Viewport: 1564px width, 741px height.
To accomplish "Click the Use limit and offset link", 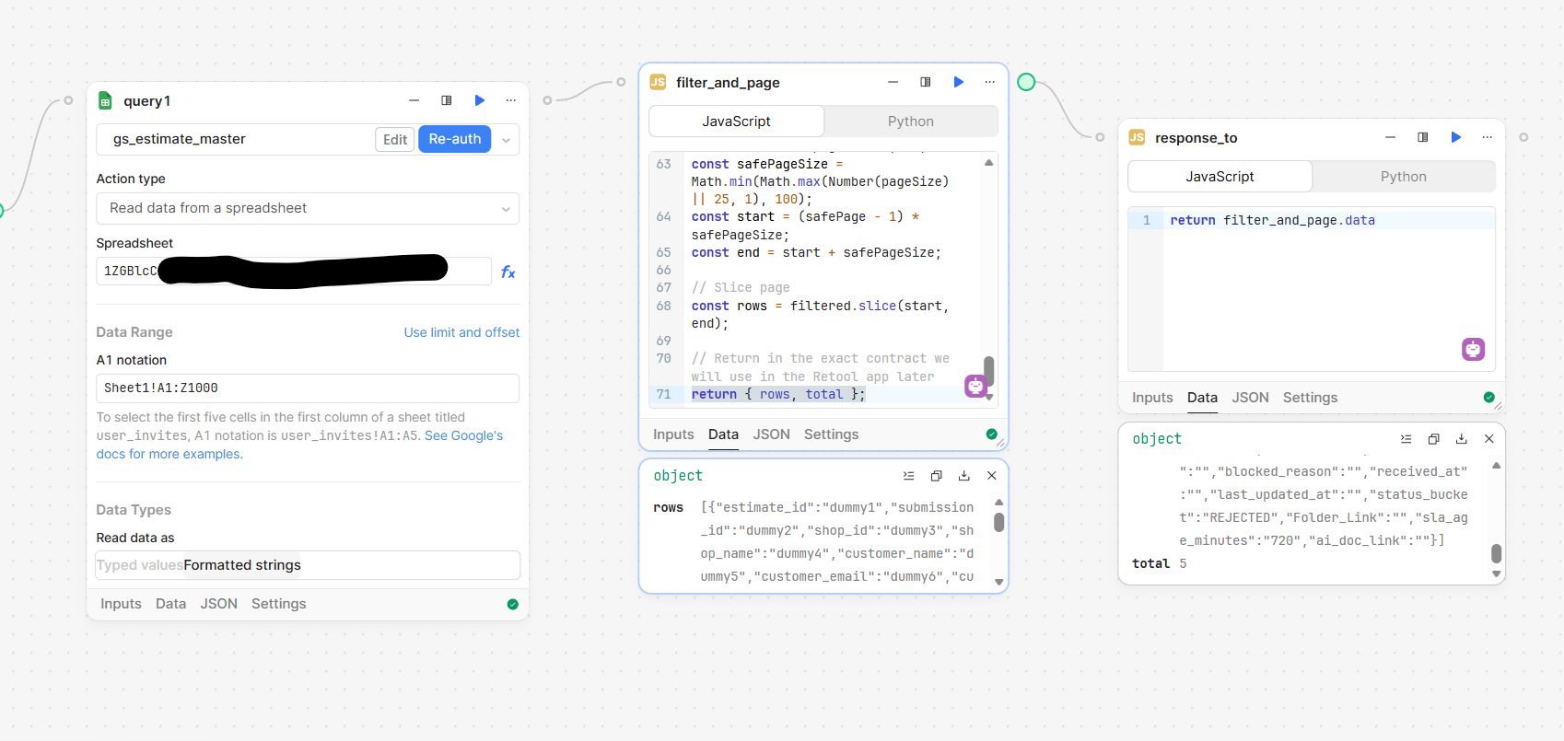I will [461, 332].
